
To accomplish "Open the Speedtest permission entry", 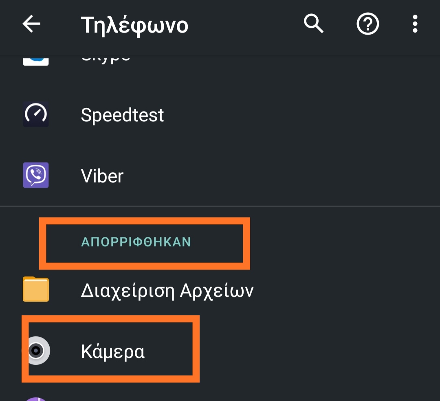I will 122,115.
